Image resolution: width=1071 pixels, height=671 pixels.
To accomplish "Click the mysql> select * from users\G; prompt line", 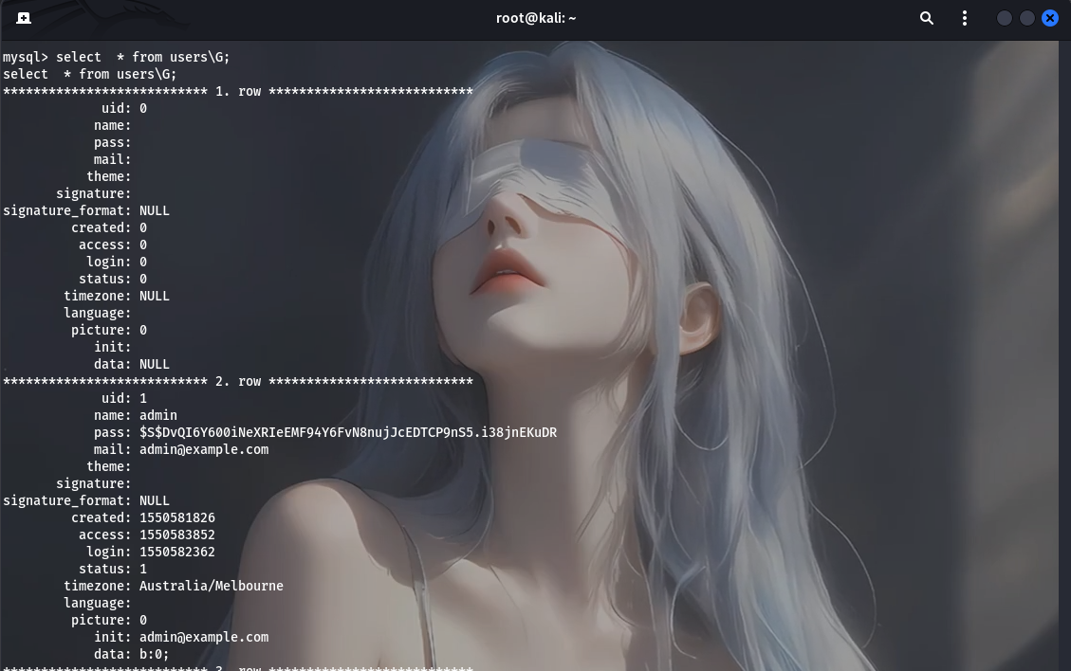I will (116, 58).
